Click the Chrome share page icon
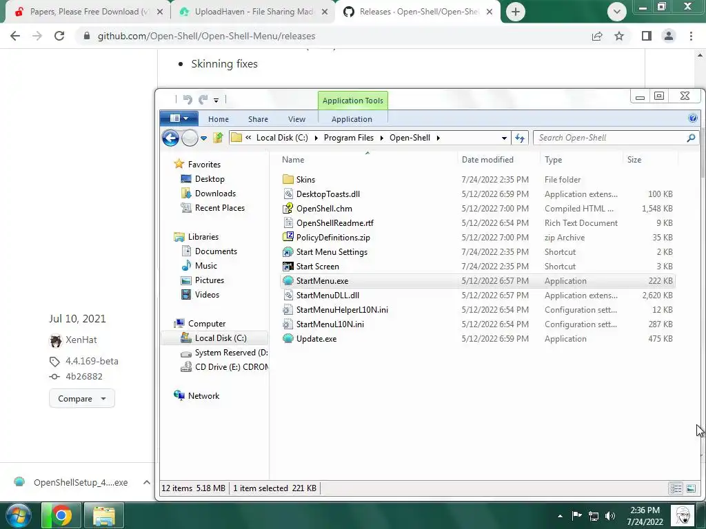 (x=597, y=36)
